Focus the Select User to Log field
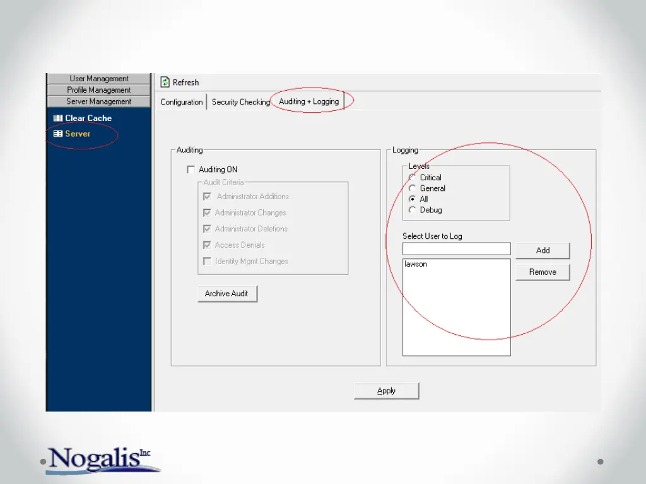The width and height of the screenshot is (646, 484). point(457,249)
